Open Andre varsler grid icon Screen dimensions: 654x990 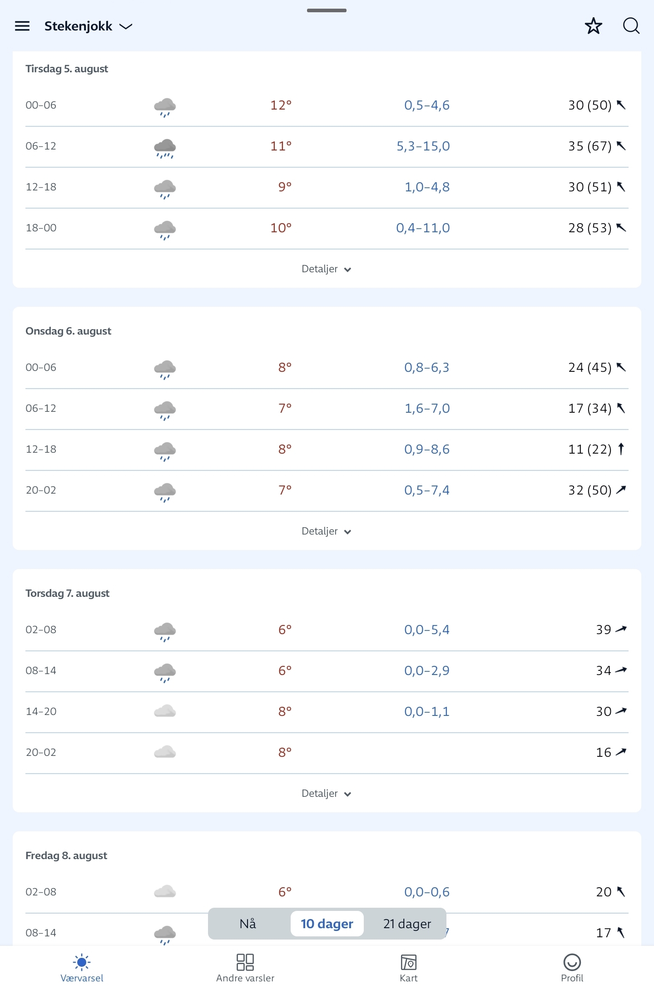(x=245, y=962)
